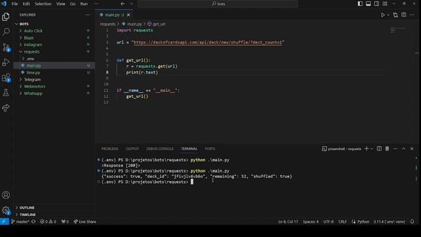Expand the Telegram folder
The height and width of the screenshot is (237, 421).
pyautogui.click(x=20, y=80)
